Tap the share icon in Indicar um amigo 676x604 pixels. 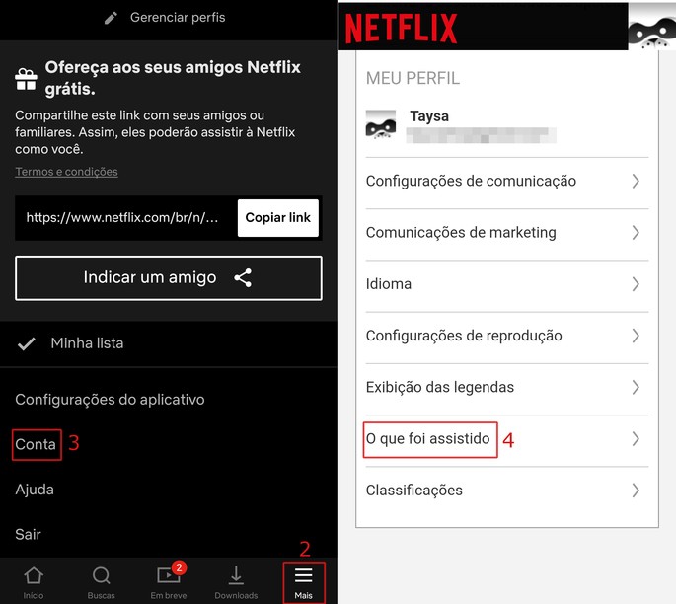point(243,277)
